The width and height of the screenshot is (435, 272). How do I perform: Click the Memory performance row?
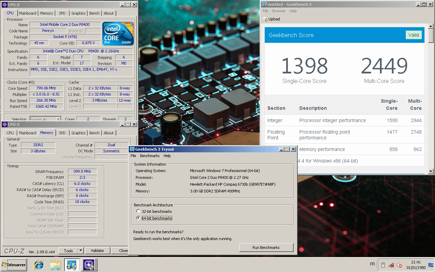coord(345,149)
